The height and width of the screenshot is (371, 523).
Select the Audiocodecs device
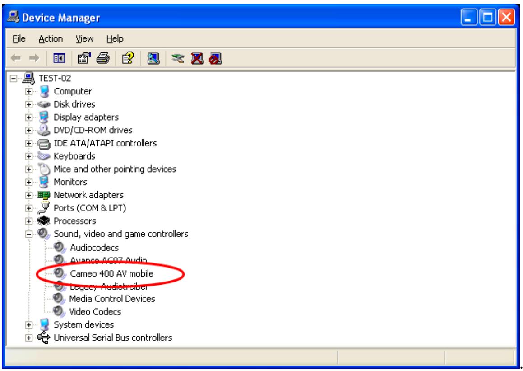[x=94, y=248]
